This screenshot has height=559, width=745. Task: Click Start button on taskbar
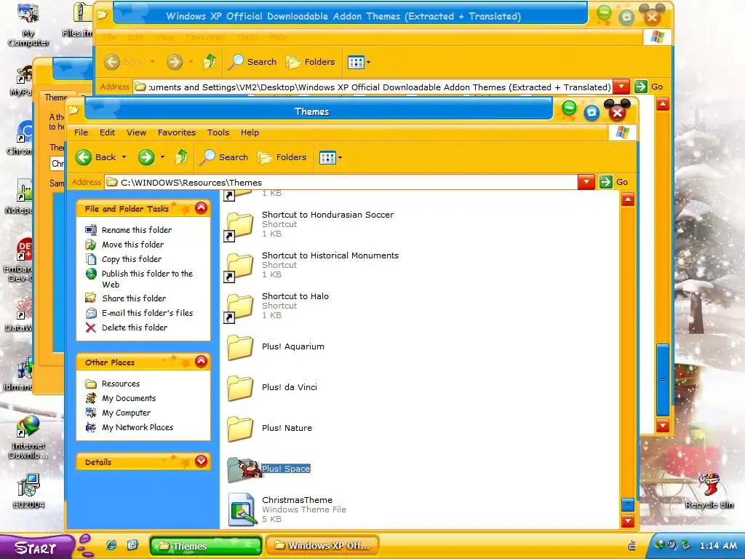[x=36, y=547]
